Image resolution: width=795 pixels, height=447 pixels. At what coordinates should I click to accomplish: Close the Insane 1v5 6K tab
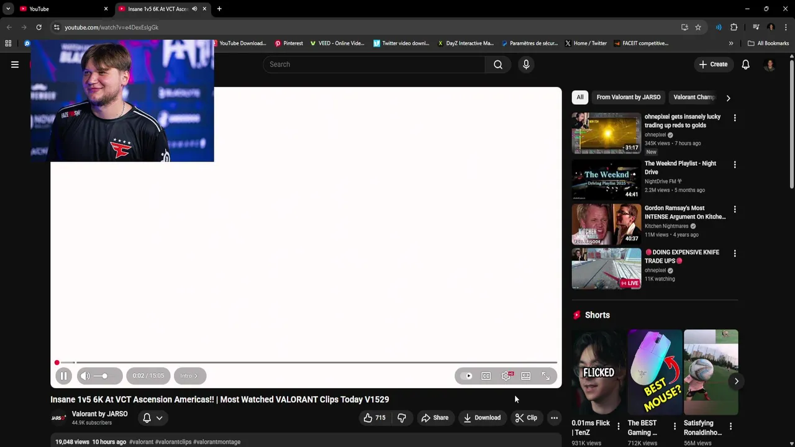tap(204, 9)
